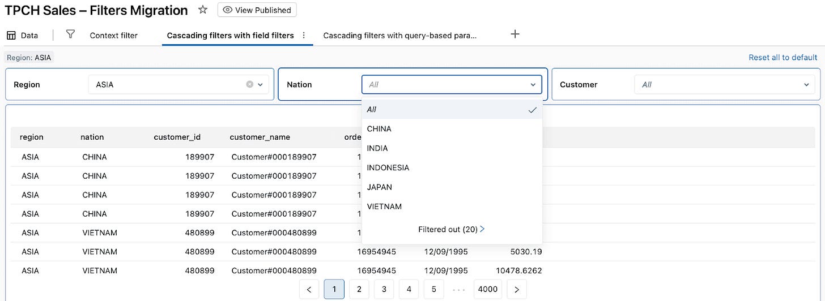The height and width of the screenshot is (301, 825).
Task: Select INDONESIA from the Nation list
Action: click(452, 167)
